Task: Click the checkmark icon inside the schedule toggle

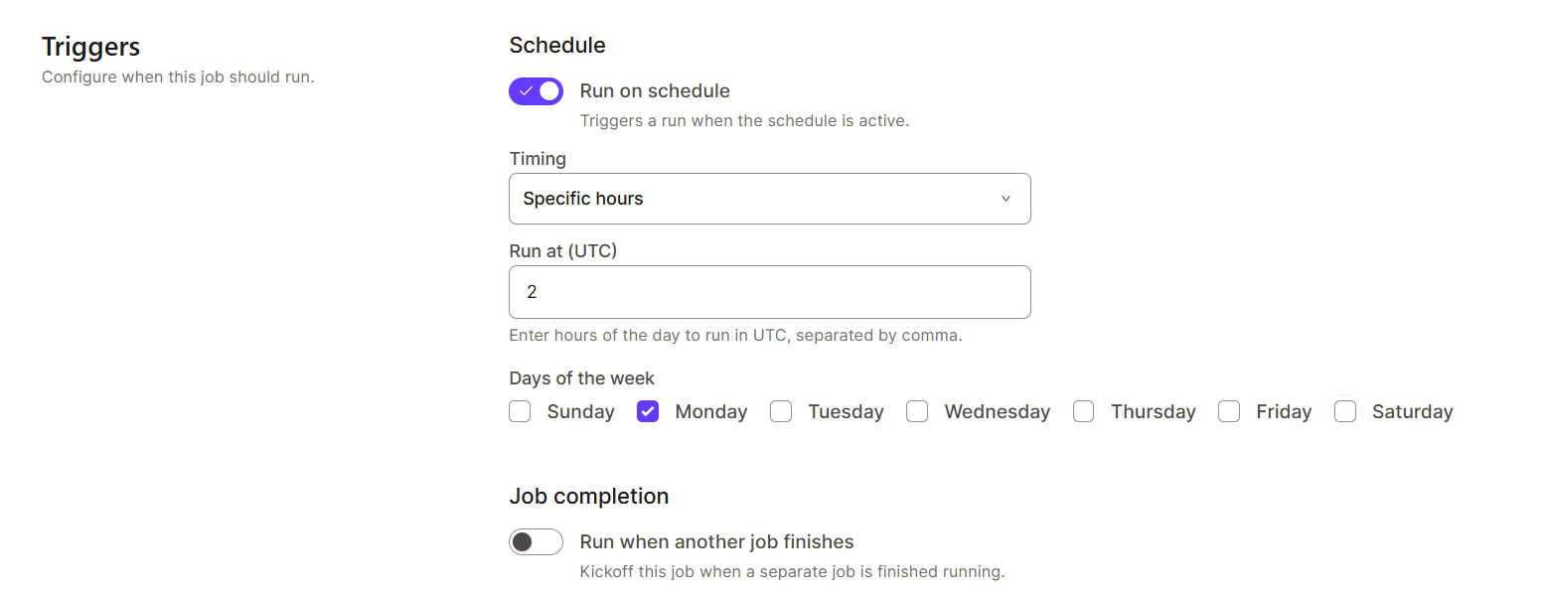Action: [528, 90]
